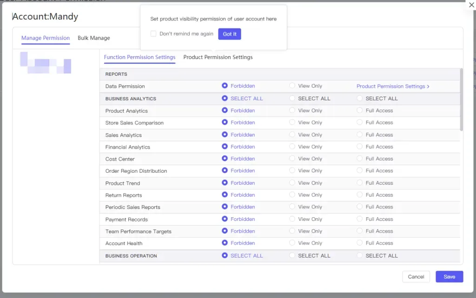Screen dimensions: 476x298
Task: Click the Team Performance Targets label
Action: tap(139, 231)
